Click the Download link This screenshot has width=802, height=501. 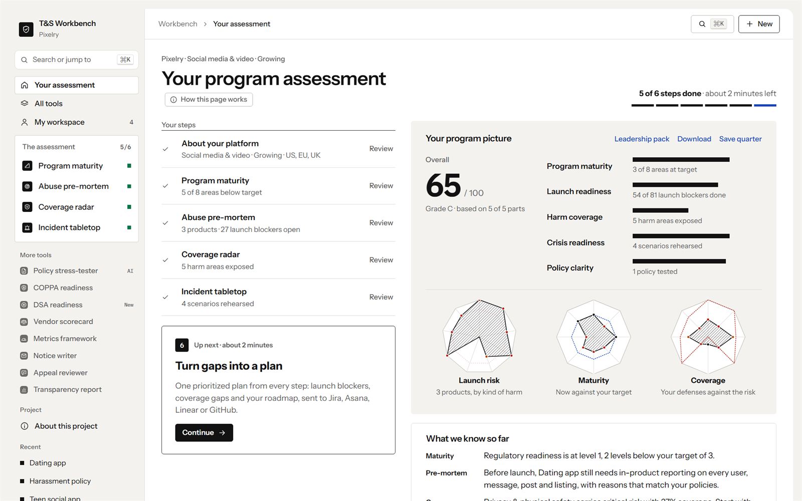pos(694,139)
